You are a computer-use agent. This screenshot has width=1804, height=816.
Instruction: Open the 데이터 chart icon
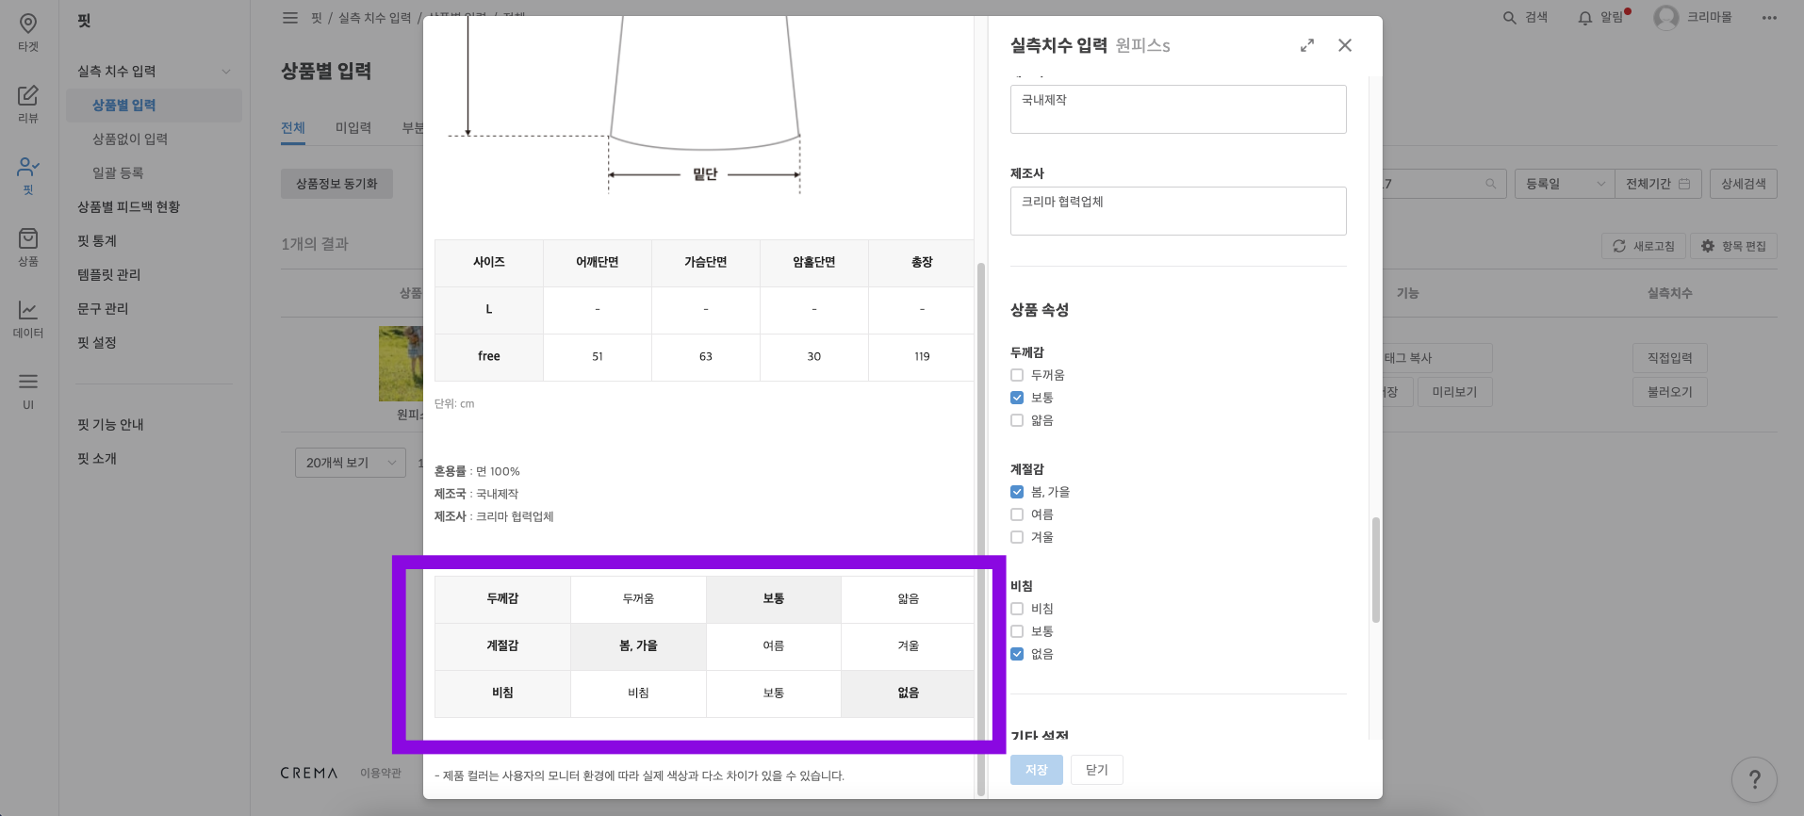pos(28,318)
